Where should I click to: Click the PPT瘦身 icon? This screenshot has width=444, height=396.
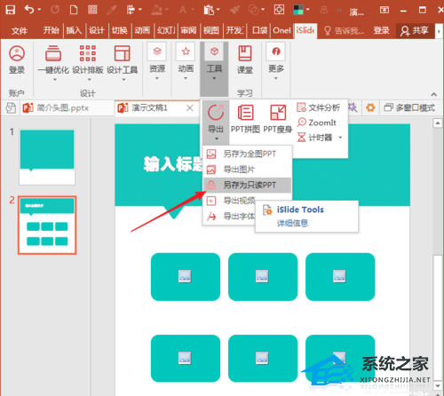pos(278,118)
